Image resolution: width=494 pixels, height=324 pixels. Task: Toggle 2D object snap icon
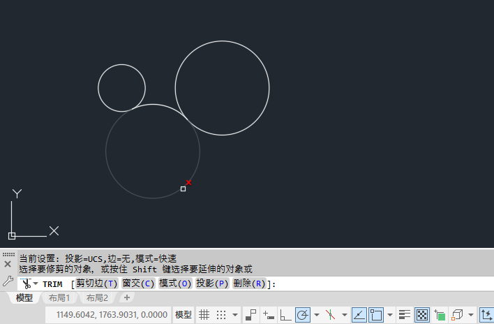[376, 314]
